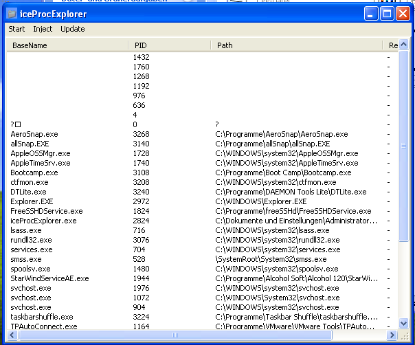Image resolution: width=415 pixels, height=345 pixels.
Task: Sort by Path column header
Action: point(297,45)
